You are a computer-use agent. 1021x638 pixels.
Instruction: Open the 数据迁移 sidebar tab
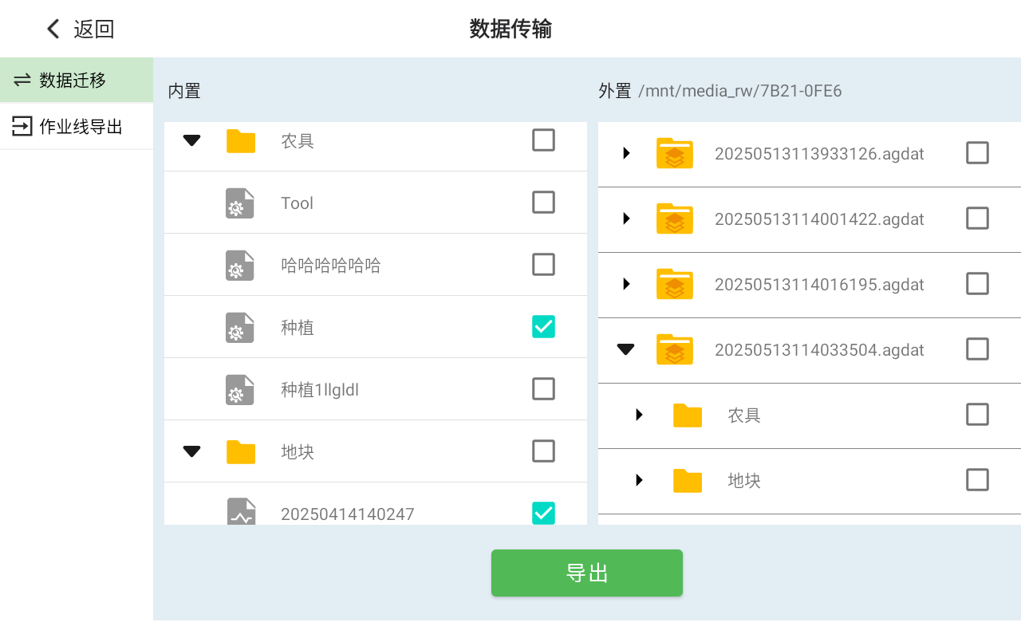tap(77, 80)
